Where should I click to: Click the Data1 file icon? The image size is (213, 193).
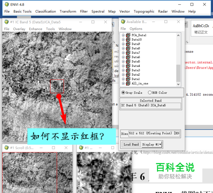point(128,79)
